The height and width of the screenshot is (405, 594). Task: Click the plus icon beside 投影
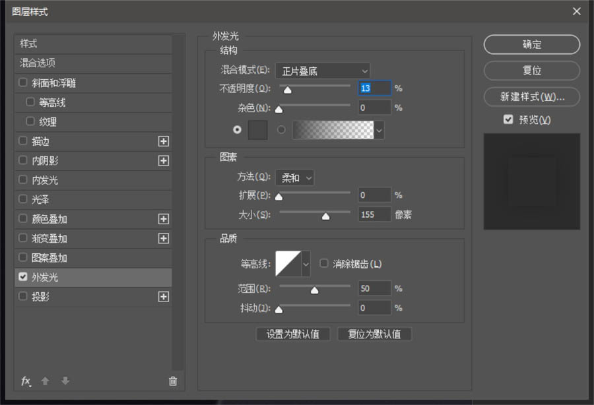163,297
